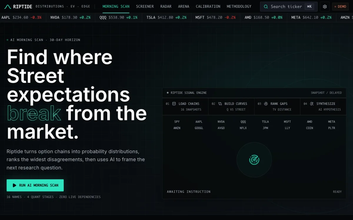The width and height of the screenshot is (353, 220).
Task: Click the 02 Build Curves stage
Action: (x=231, y=106)
